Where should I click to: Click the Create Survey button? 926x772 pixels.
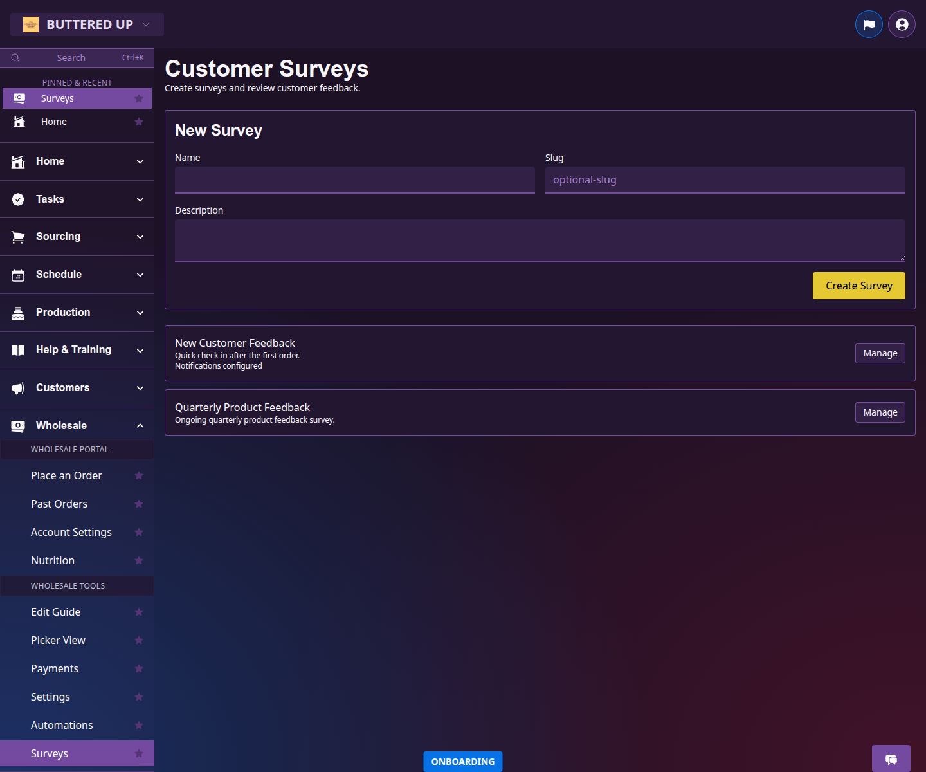pos(858,286)
